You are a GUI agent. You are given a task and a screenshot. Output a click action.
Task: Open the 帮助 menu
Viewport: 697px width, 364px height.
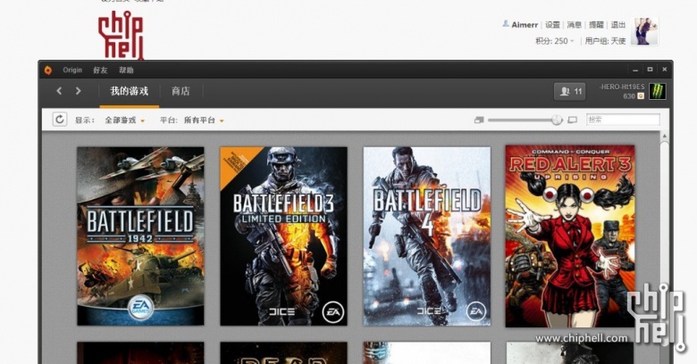click(x=126, y=70)
